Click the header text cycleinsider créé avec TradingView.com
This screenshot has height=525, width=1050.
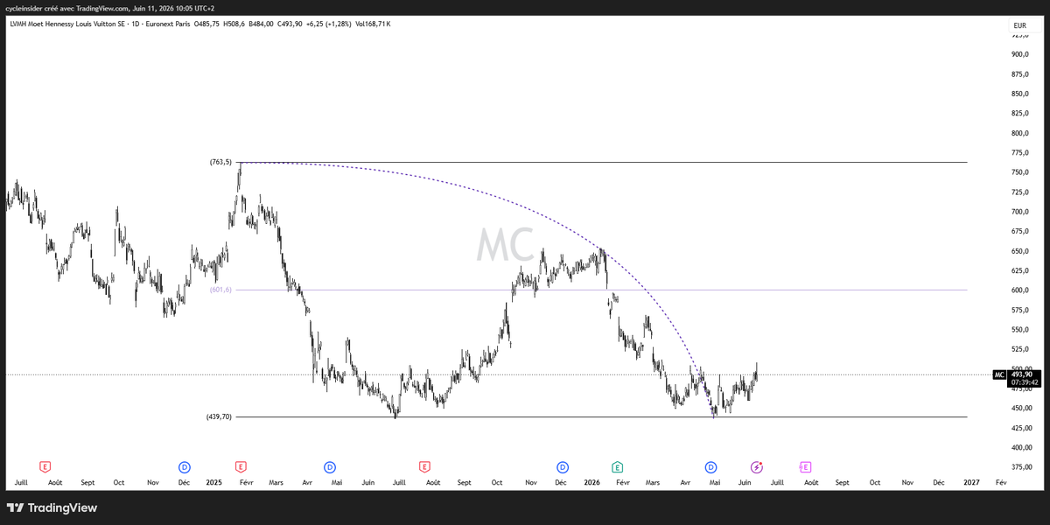68,7
